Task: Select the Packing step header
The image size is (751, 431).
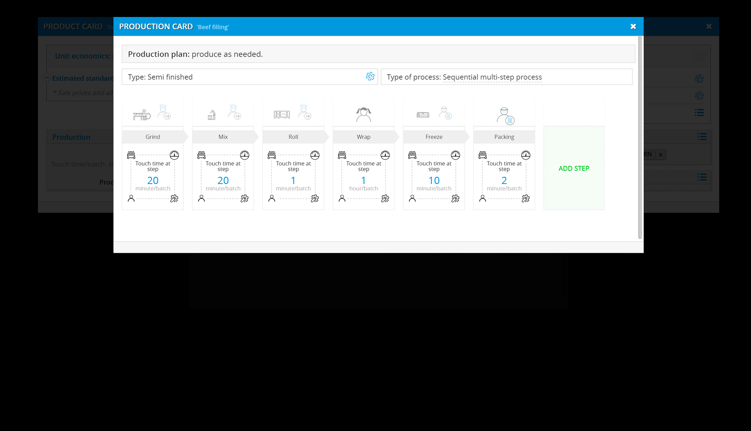Action: (x=504, y=137)
